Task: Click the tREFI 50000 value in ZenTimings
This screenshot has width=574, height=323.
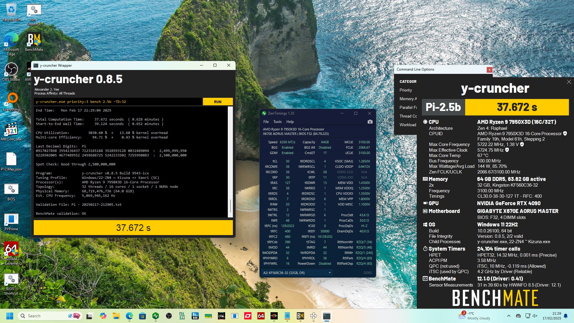Action: click(325, 231)
